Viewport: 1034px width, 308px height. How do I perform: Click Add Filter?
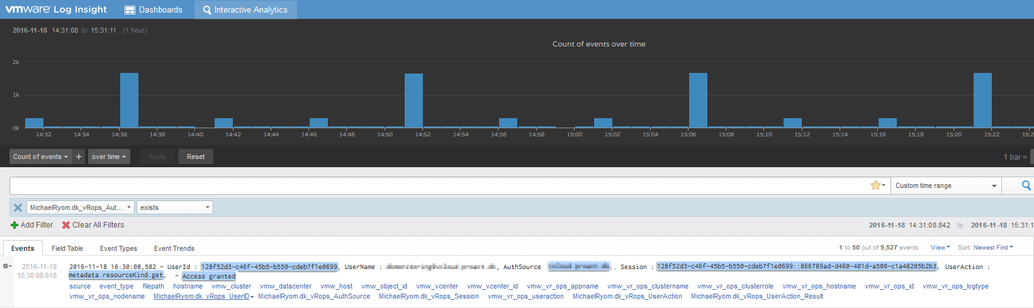pos(32,225)
